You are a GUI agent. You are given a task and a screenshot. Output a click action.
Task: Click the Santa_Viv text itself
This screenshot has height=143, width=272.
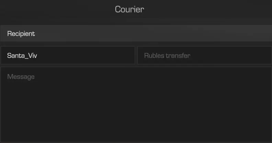[22, 56]
